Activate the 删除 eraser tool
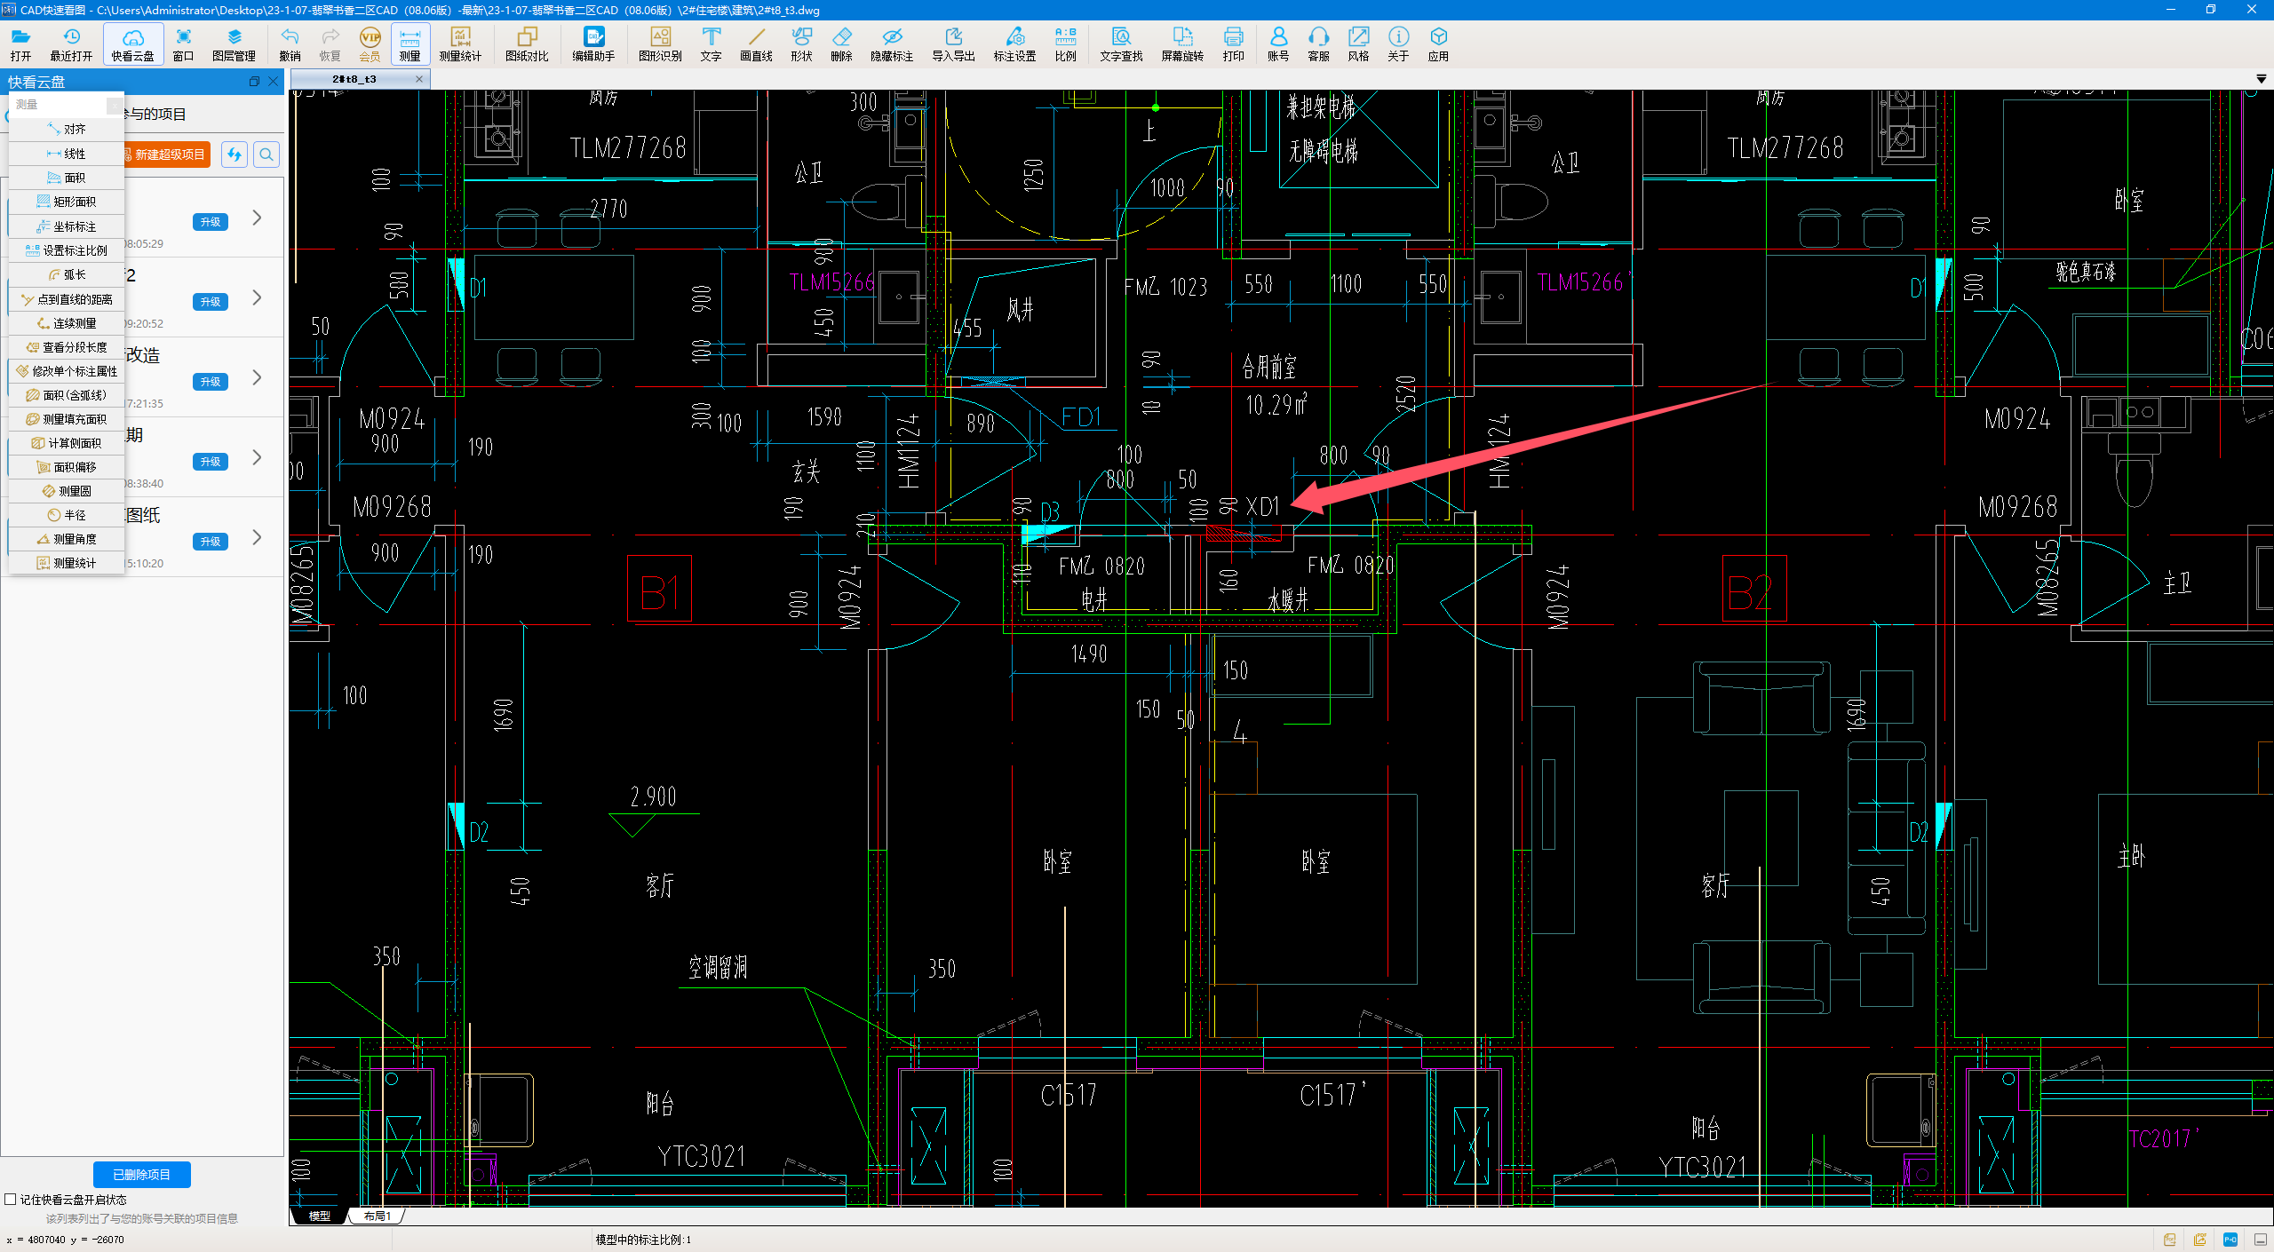 click(841, 44)
